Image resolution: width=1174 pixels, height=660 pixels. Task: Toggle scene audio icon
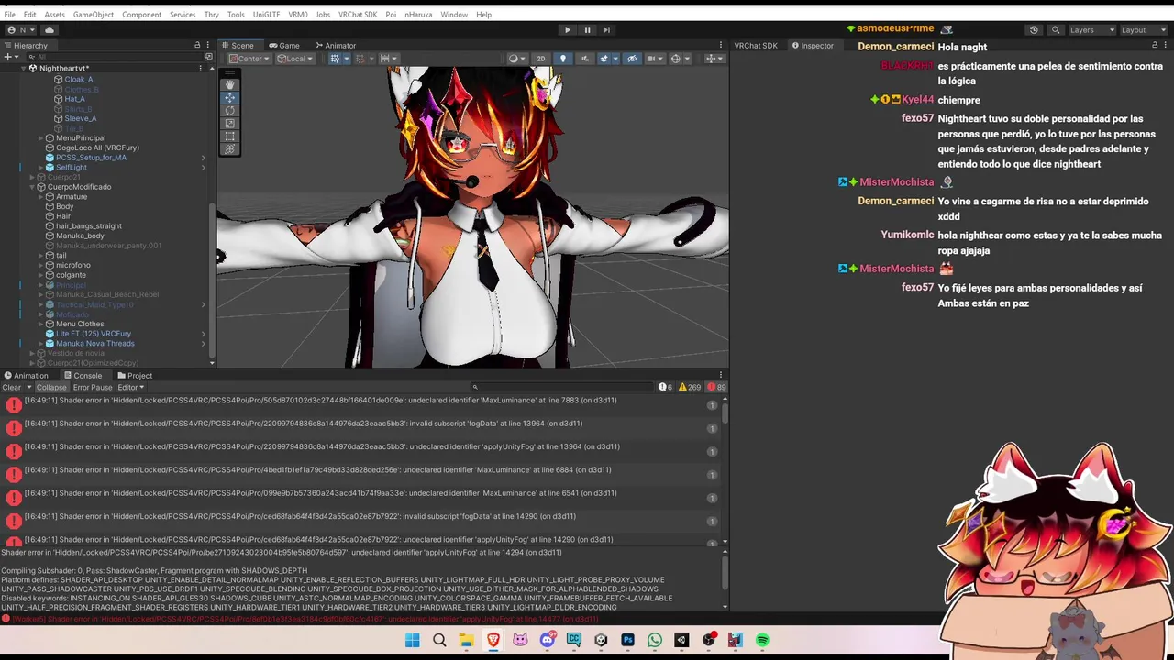click(583, 59)
